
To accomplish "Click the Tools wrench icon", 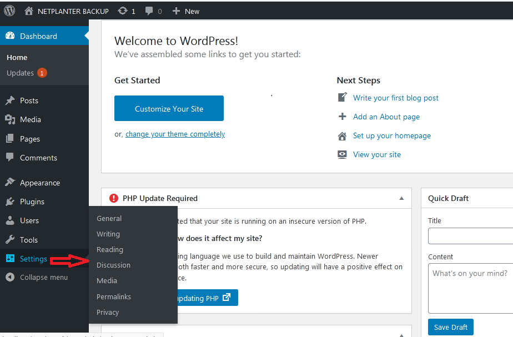I will click(10, 239).
